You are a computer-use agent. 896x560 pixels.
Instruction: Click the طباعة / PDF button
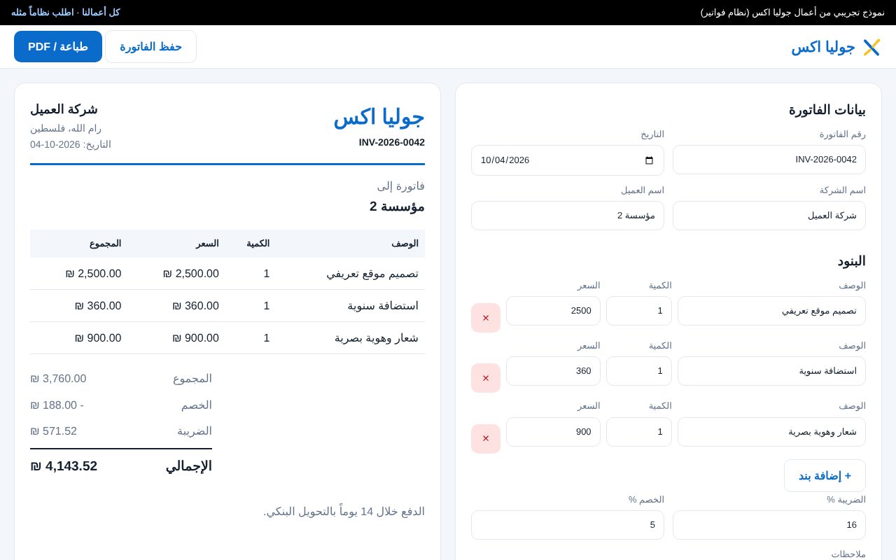58,46
